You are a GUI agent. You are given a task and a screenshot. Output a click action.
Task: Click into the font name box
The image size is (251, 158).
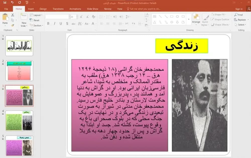click(x=57, y=17)
